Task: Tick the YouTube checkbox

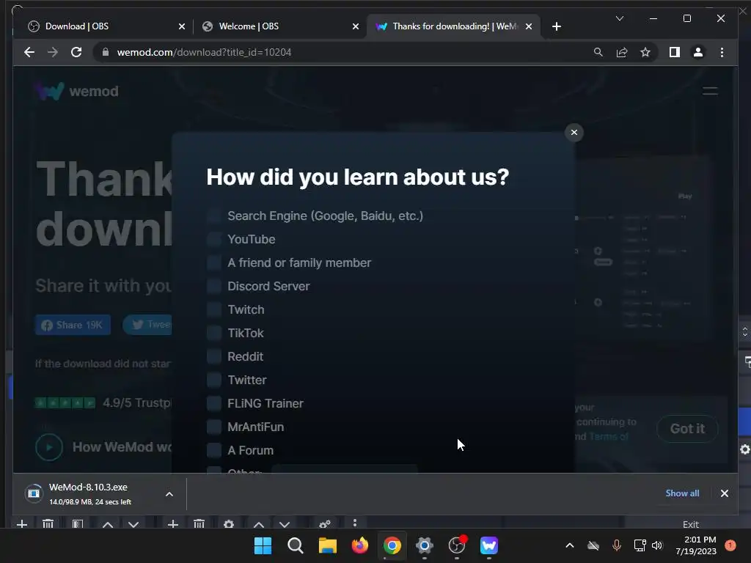Action: [x=214, y=240]
